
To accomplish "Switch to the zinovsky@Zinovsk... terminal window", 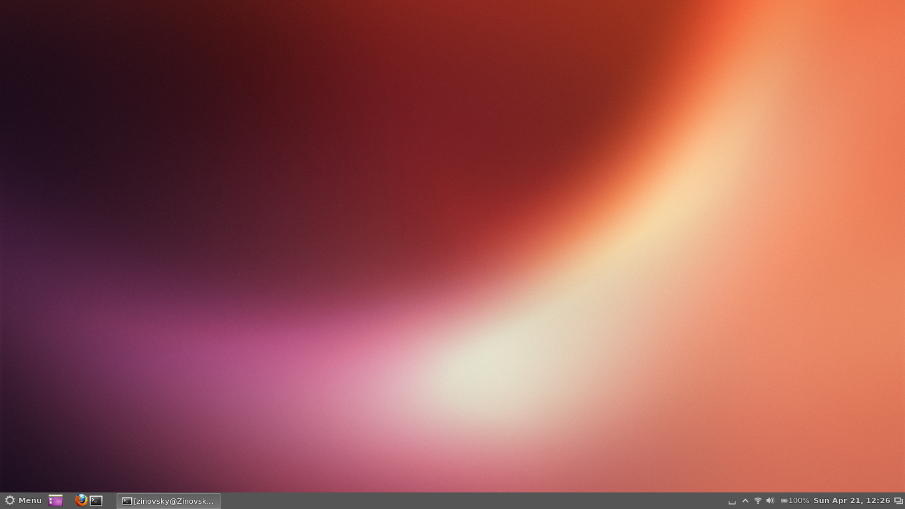I will 168,501.
